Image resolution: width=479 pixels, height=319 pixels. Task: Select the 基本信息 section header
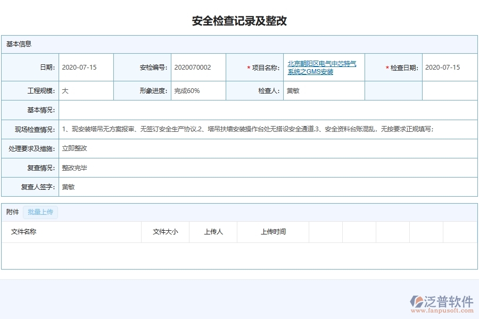tap(20, 44)
